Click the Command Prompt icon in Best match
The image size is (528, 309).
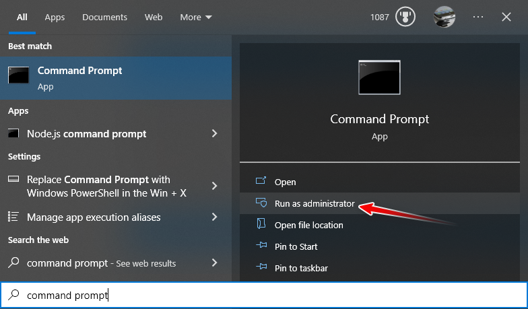coord(18,75)
